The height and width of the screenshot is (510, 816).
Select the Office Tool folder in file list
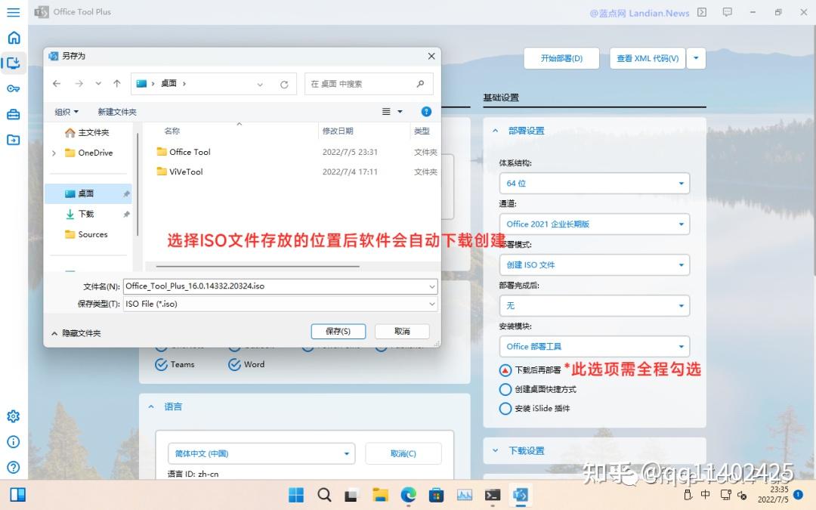tap(190, 152)
